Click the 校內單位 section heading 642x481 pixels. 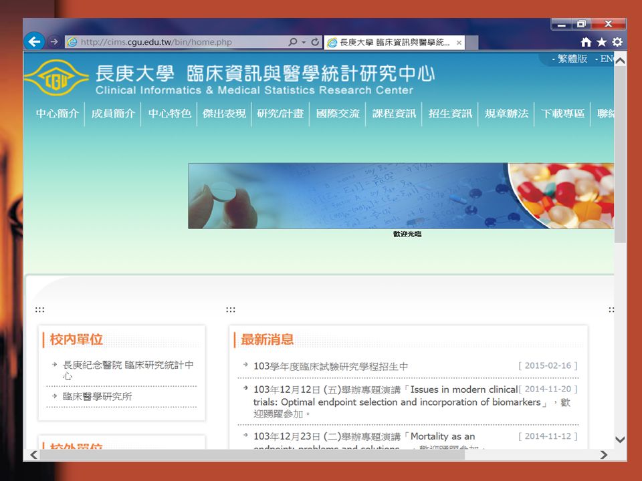tap(76, 339)
